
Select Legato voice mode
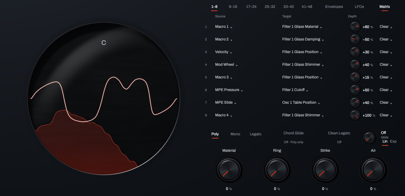pos(256,134)
